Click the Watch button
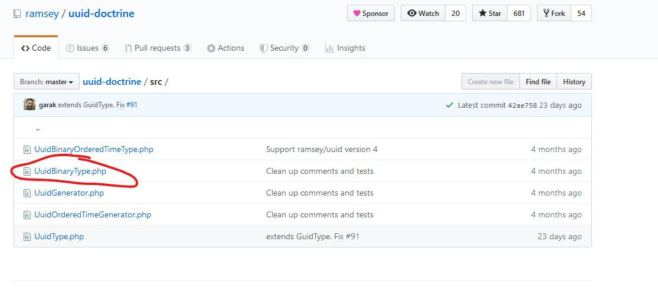The width and height of the screenshot is (658, 294). click(423, 13)
